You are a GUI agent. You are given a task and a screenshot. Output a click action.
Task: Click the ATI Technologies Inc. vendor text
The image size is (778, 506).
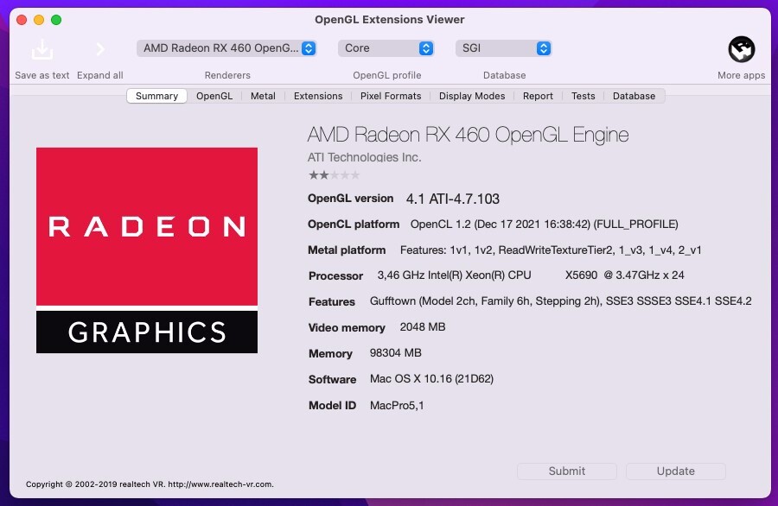click(x=364, y=157)
